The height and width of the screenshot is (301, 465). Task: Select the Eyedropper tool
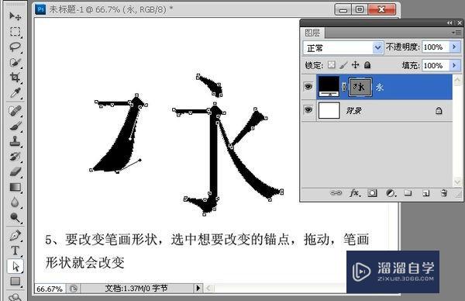point(15,93)
